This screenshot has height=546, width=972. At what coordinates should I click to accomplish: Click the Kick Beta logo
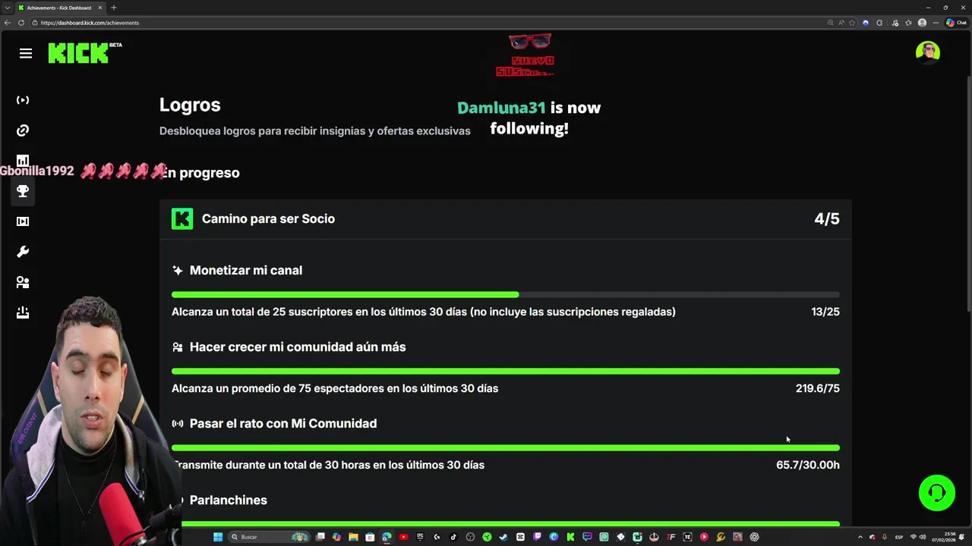point(84,52)
